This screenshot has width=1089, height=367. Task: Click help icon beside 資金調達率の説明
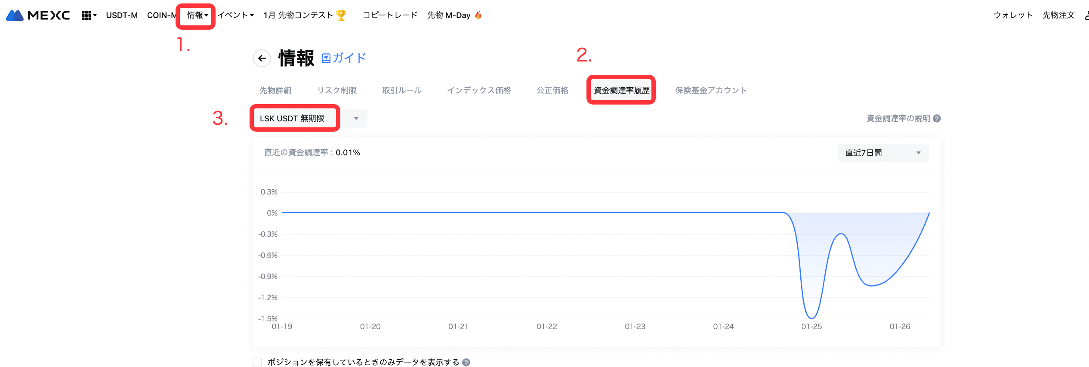[937, 119]
